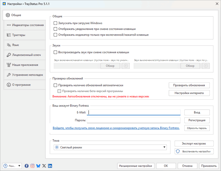Toggle notification on key state change
This screenshot has width=221, height=171.
coord(55,29)
